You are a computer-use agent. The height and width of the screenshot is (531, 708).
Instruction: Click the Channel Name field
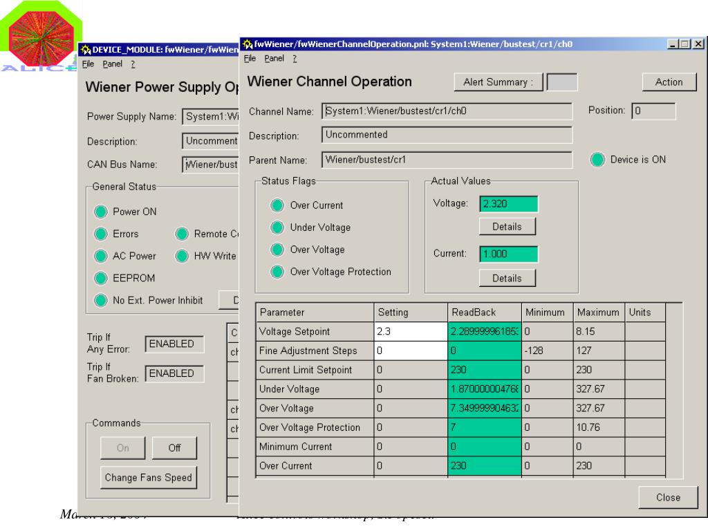[447, 111]
